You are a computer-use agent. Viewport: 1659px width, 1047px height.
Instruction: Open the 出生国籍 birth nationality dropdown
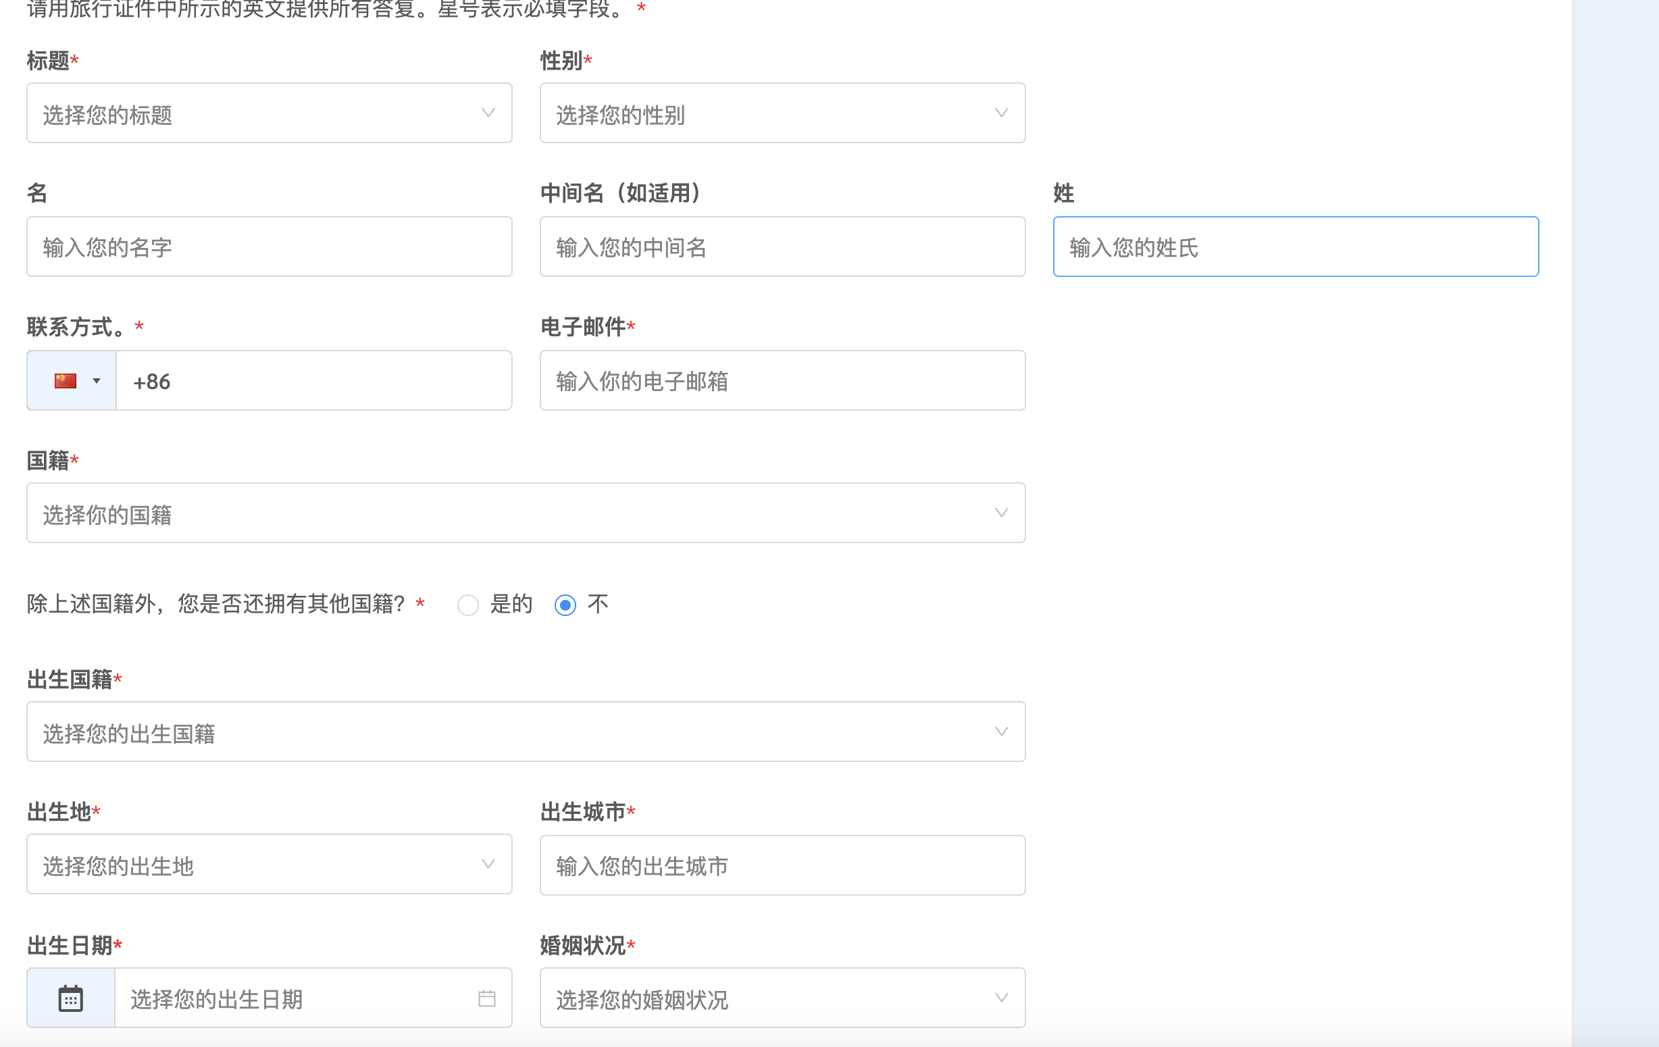pos(525,732)
